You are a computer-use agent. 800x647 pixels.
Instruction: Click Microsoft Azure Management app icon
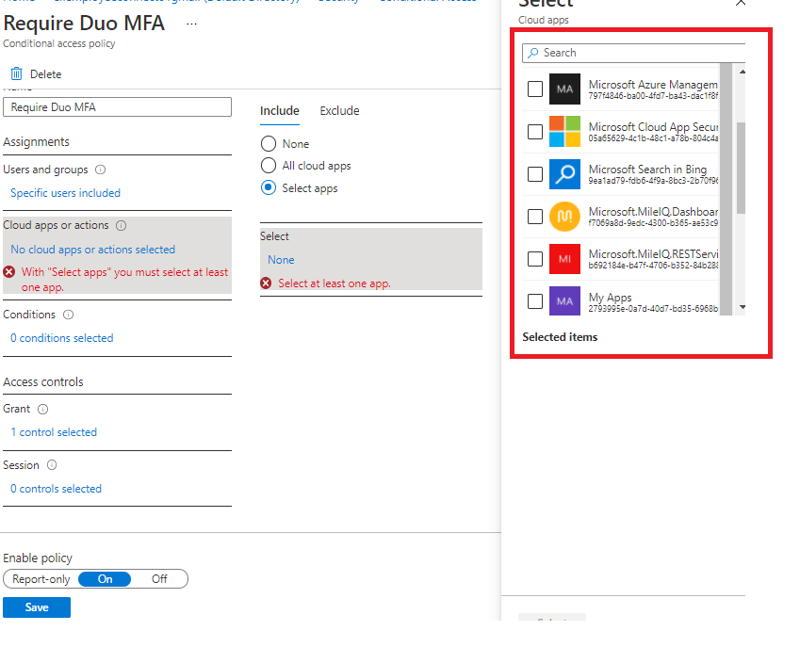click(x=564, y=89)
